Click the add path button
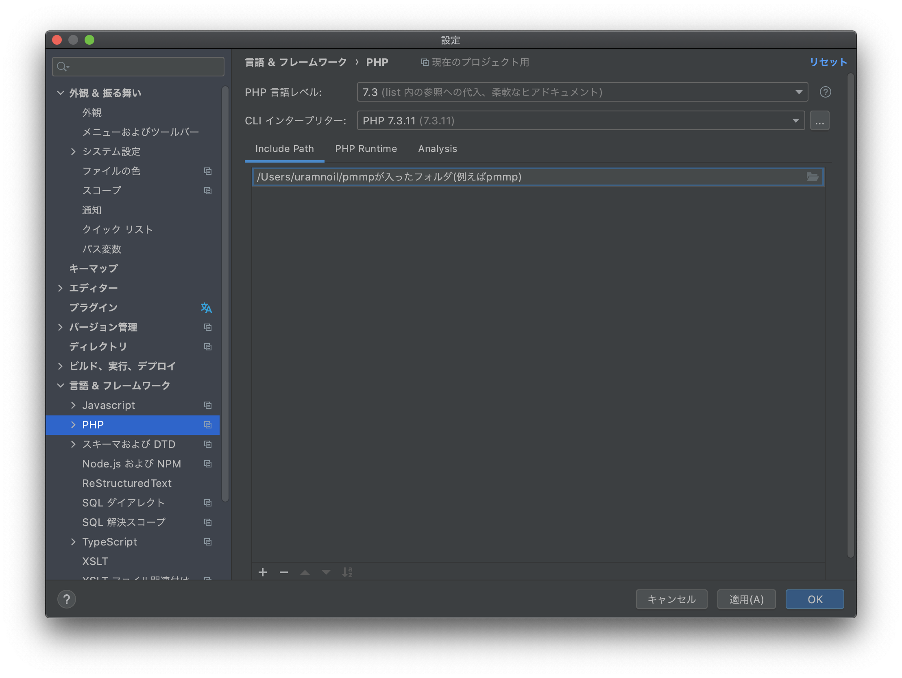 coord(262,572)
